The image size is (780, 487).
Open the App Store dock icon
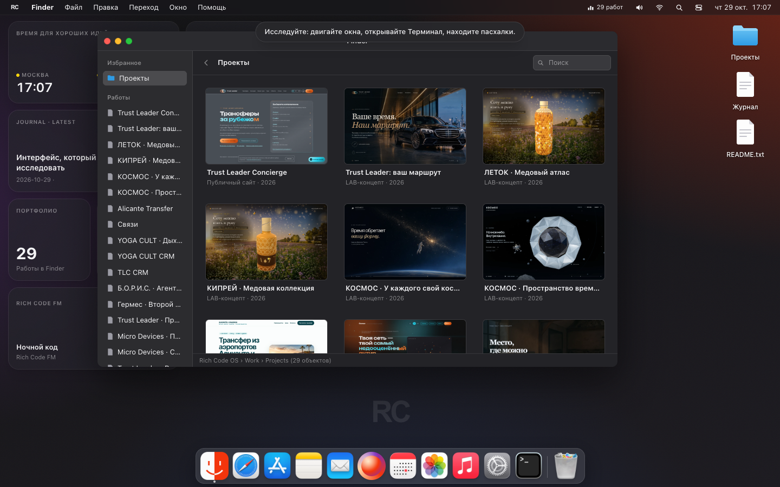(277, 465)
